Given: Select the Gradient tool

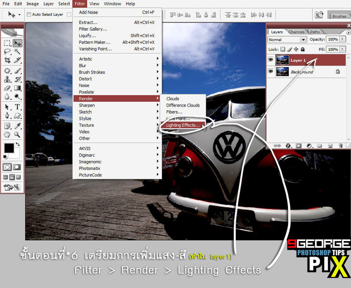Looking at the screenshot, I should pyautogui.click(x=17, y=88).
